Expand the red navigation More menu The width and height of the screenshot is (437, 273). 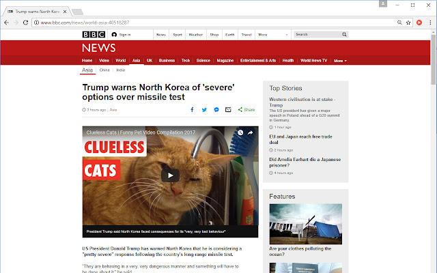tap(340, 61)
